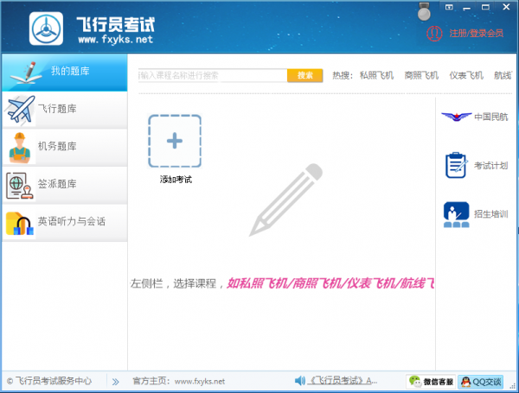Click the mini-mode window icon in title bar
This screenshot has height=393, width=519.
tap(449, 7)
